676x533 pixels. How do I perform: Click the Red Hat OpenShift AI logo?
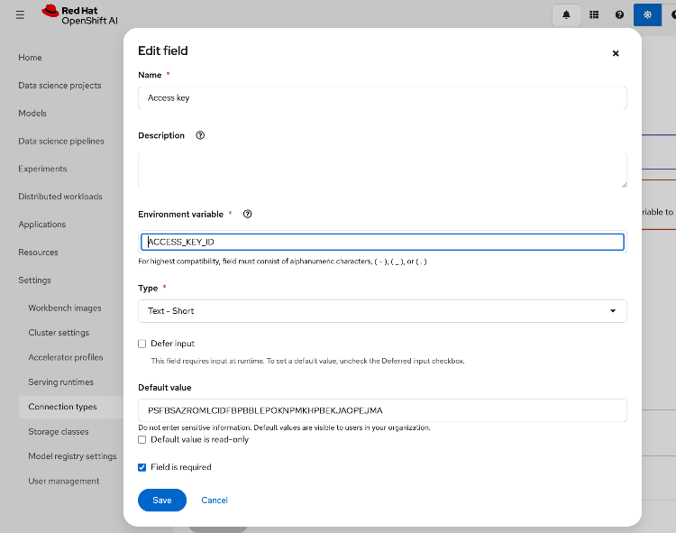click(79, 14)
